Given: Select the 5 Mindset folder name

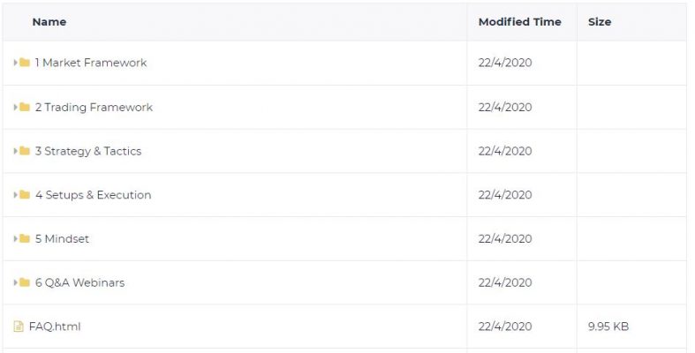Looking at the screenshot, I should pyautogui.click(x=62, y=238).
